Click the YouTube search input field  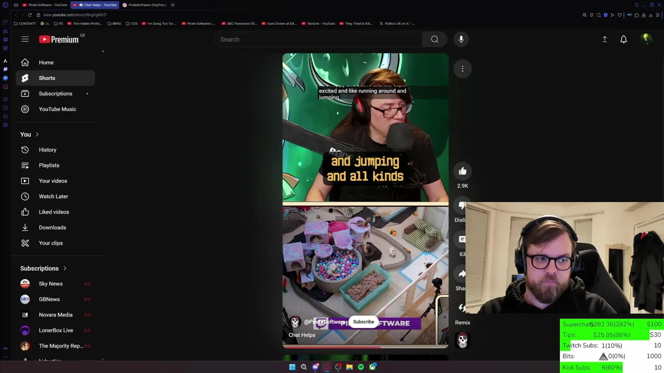point(319,39)
